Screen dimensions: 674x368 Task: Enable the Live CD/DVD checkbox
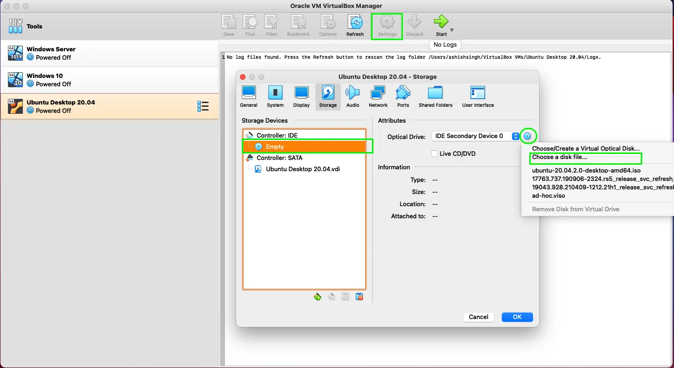click(x=435, y=153)
